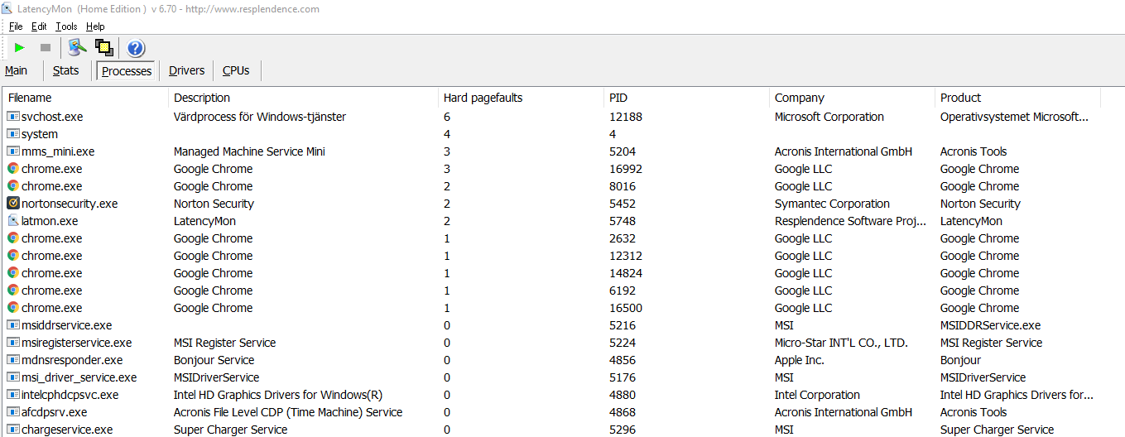Select the svchost.exe filename
Image resolution: width=1125 pixels, height=437 pixels.
tap(52, 117)
